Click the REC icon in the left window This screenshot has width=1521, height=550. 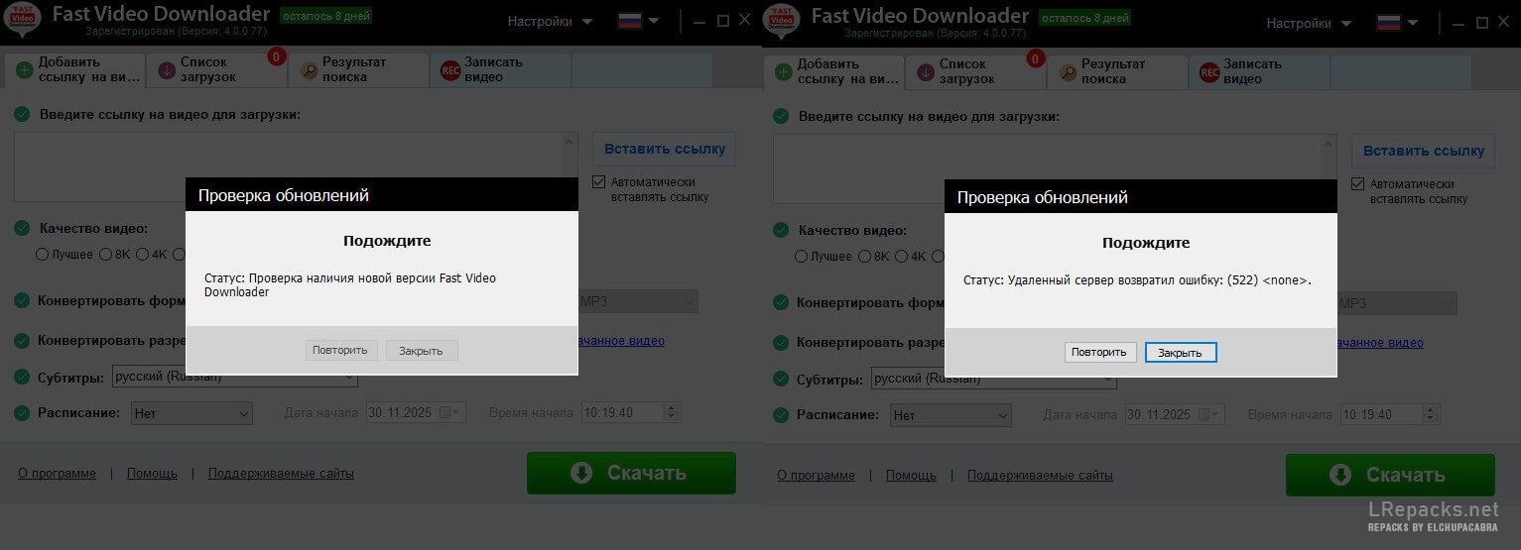pyautogui.click(x=450, y=70)
